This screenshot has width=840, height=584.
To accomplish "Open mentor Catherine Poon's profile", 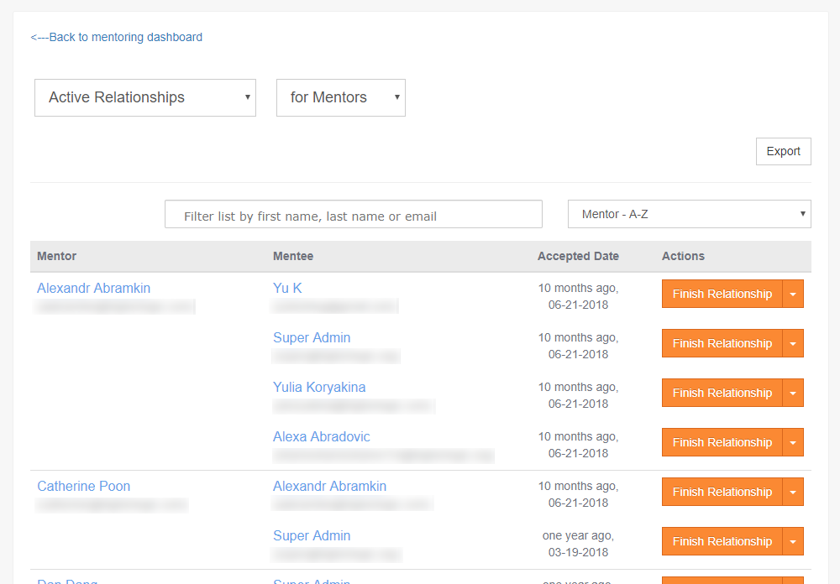I will click(83, 486).
